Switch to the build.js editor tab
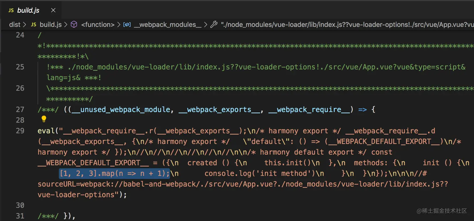 point(31,10)
